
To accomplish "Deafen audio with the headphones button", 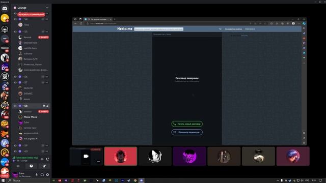I will (42, 175).
